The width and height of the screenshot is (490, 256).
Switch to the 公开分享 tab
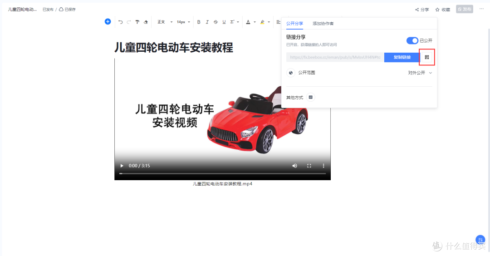pos(294,24)
